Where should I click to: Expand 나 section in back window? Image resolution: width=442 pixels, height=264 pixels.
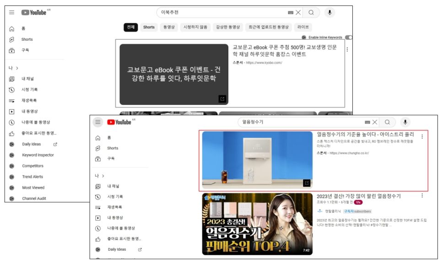(13, 68)
